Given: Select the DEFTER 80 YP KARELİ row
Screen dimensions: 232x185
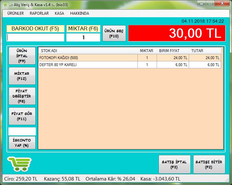Looking at the screenshot, I should (129, 65).
